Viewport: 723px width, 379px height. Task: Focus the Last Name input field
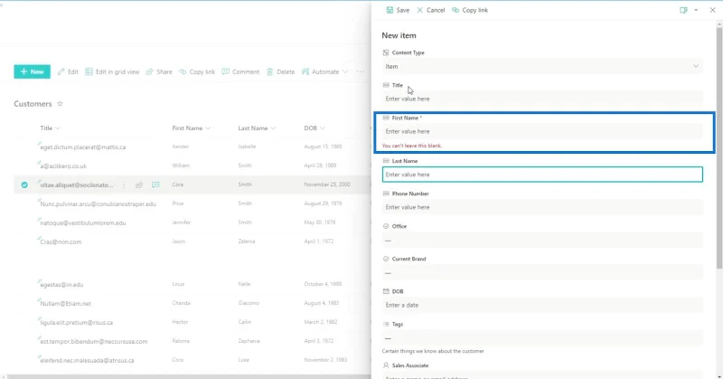[x=542, y=175]
